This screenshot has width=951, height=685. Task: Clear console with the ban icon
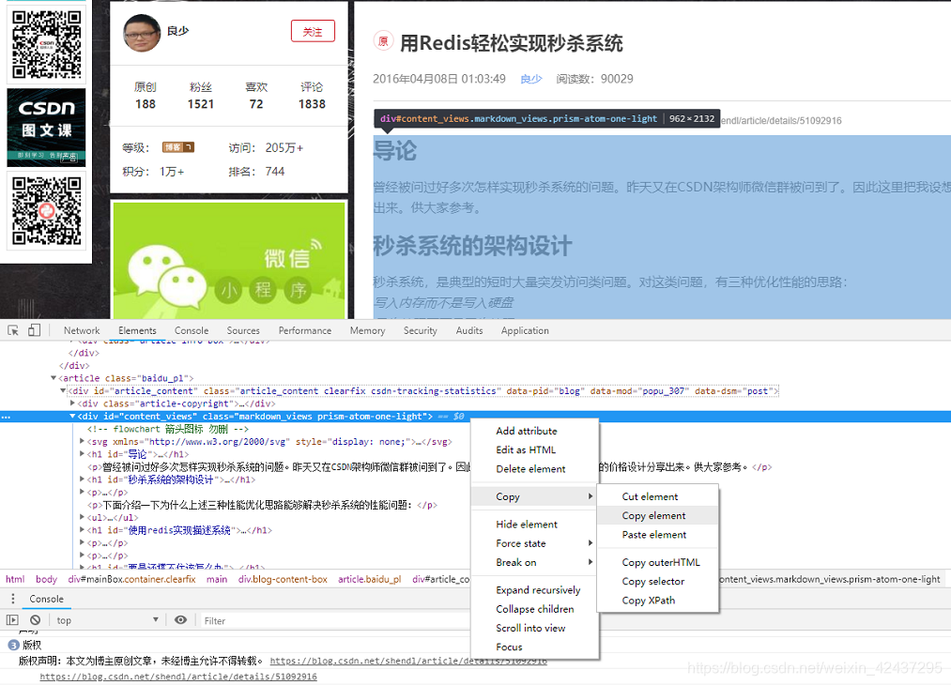point(35,620)
